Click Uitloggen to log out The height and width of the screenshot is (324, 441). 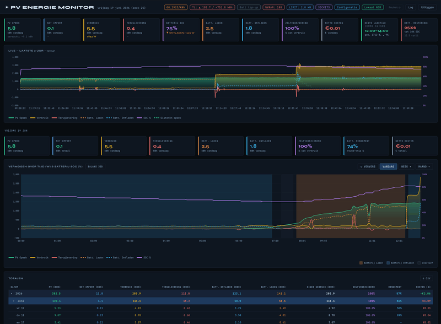[427, 7]
